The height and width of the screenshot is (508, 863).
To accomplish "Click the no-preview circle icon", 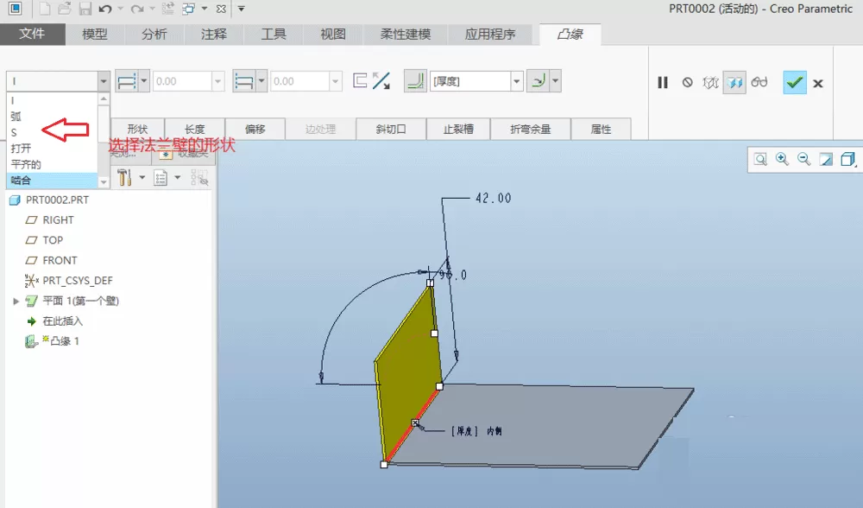I will pyautogui.click(x=688, y=83).
